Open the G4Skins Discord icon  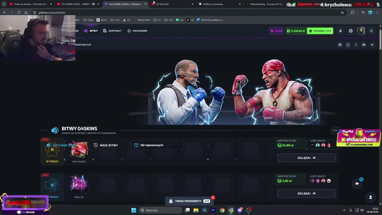[x=364, y=45]
